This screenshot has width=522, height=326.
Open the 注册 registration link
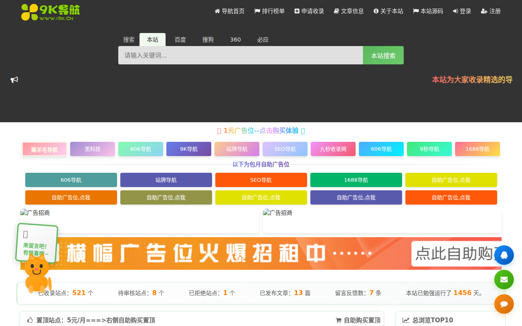[x=491, y=11]
